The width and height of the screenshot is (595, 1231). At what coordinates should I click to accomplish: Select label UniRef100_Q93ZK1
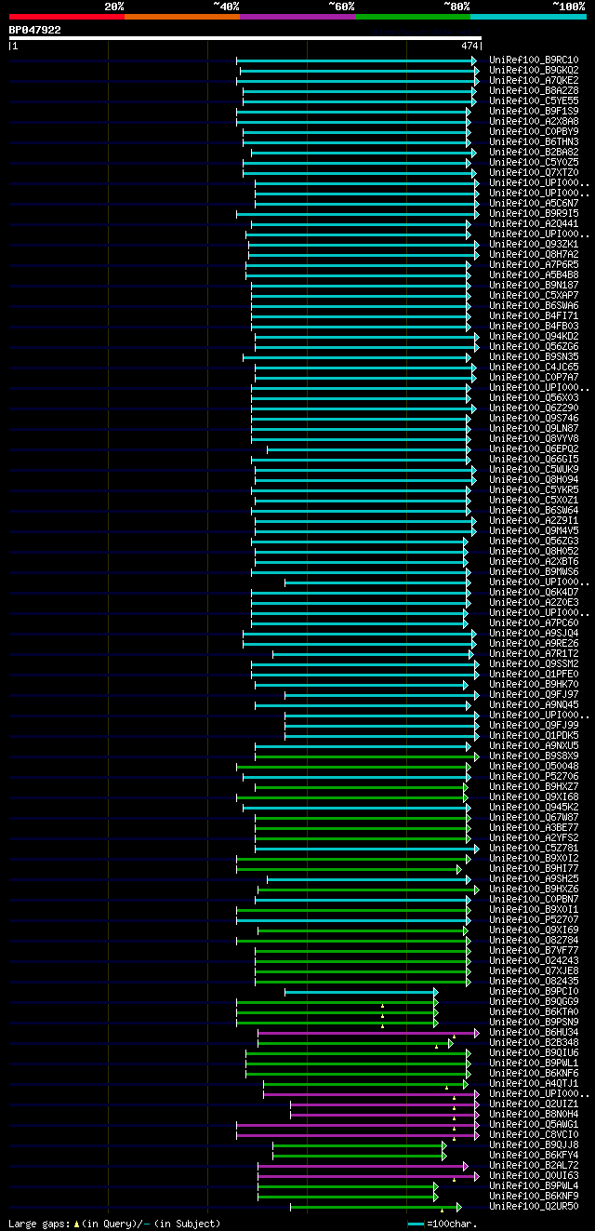click(x=534, y=245)
